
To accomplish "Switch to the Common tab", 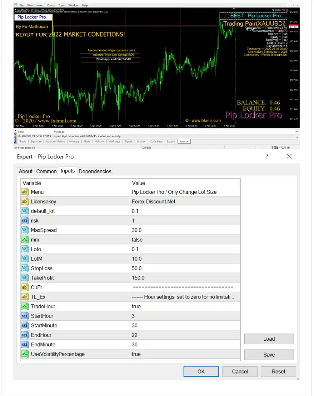I will tap(46, 171).
